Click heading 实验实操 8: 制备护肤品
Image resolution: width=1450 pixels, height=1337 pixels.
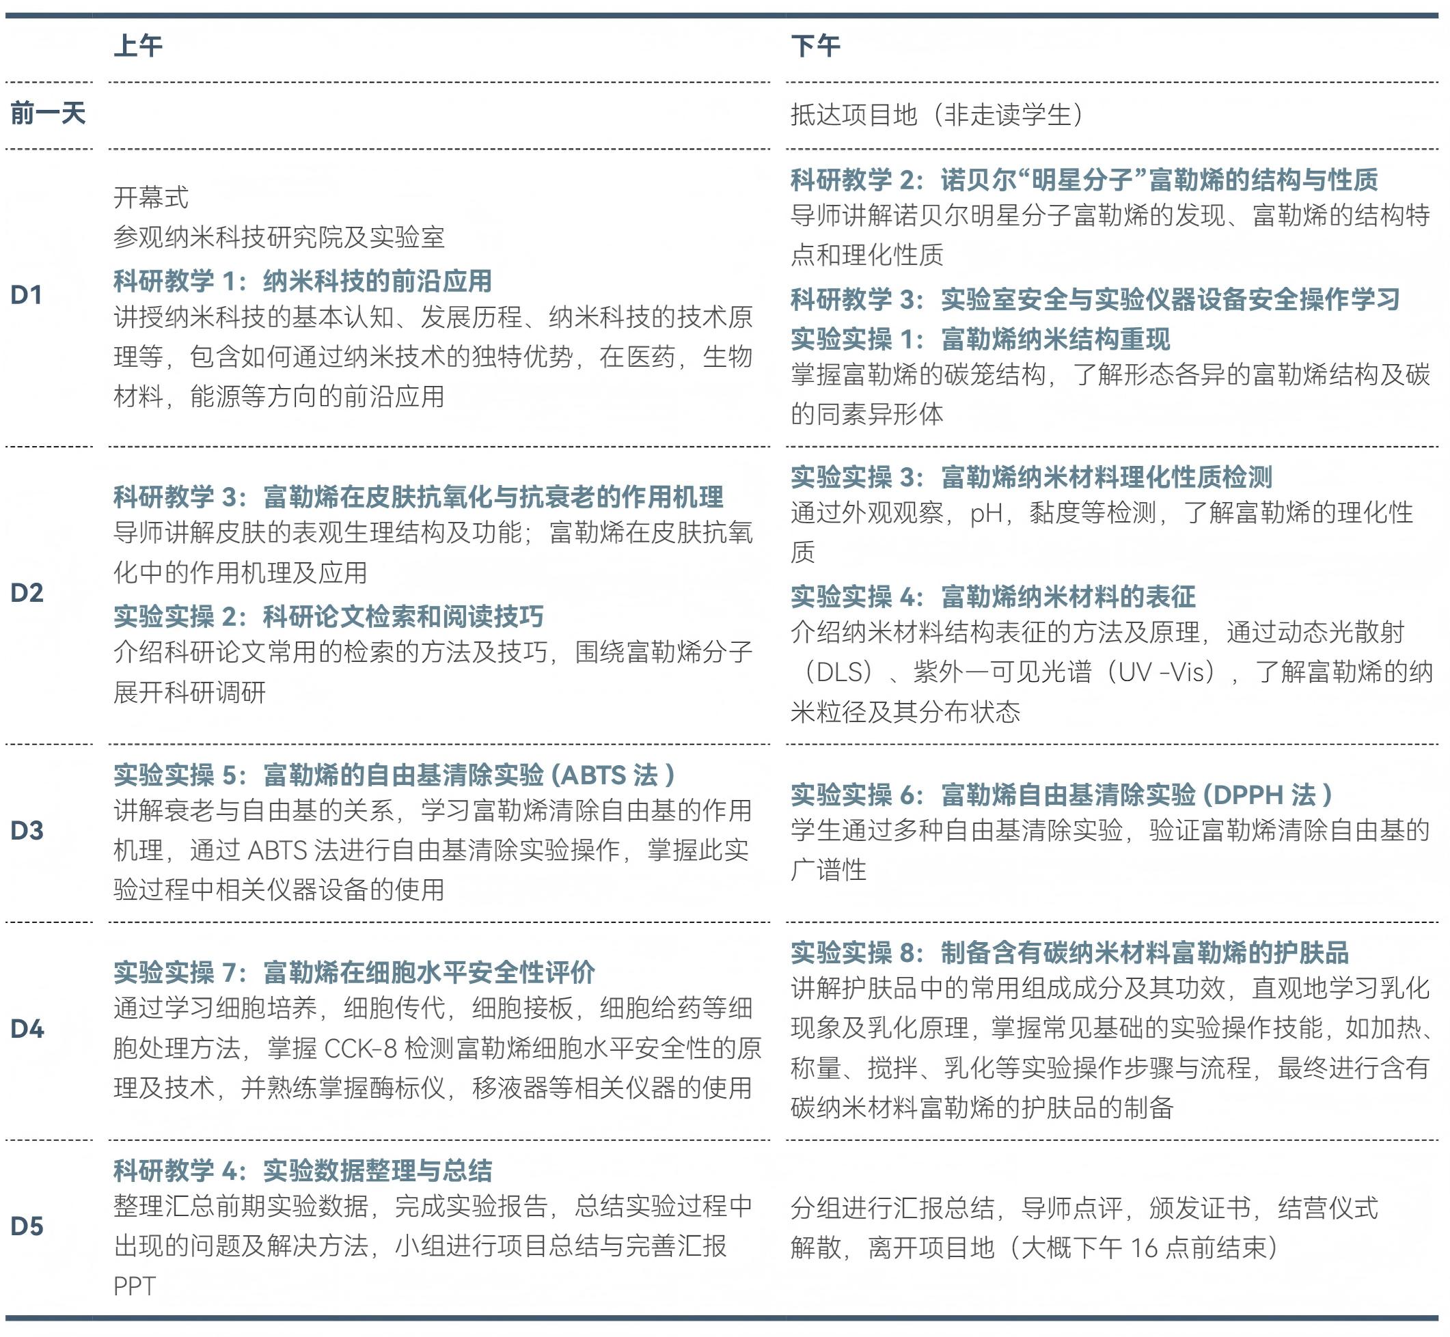pos(1069,953)
